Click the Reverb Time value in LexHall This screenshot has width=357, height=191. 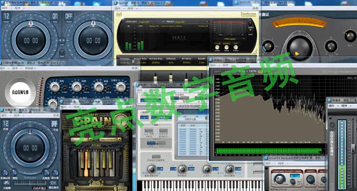click(143, 62)
